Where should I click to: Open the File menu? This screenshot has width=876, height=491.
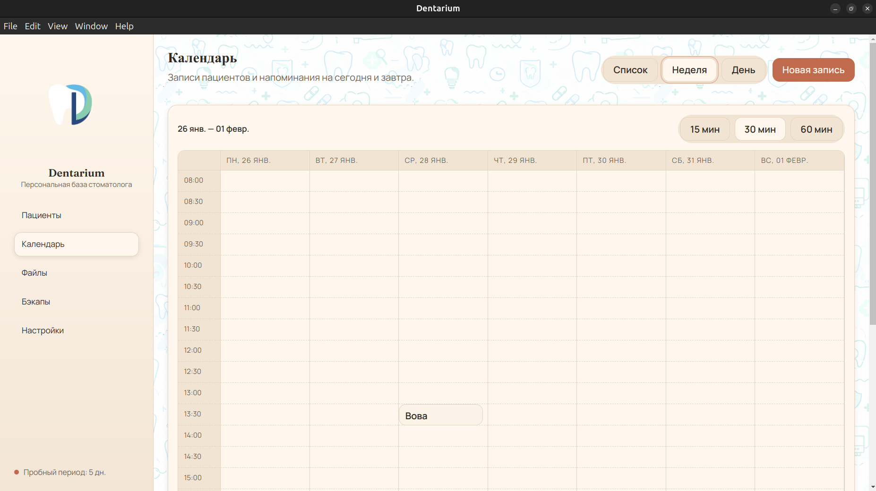coord(10,26)
